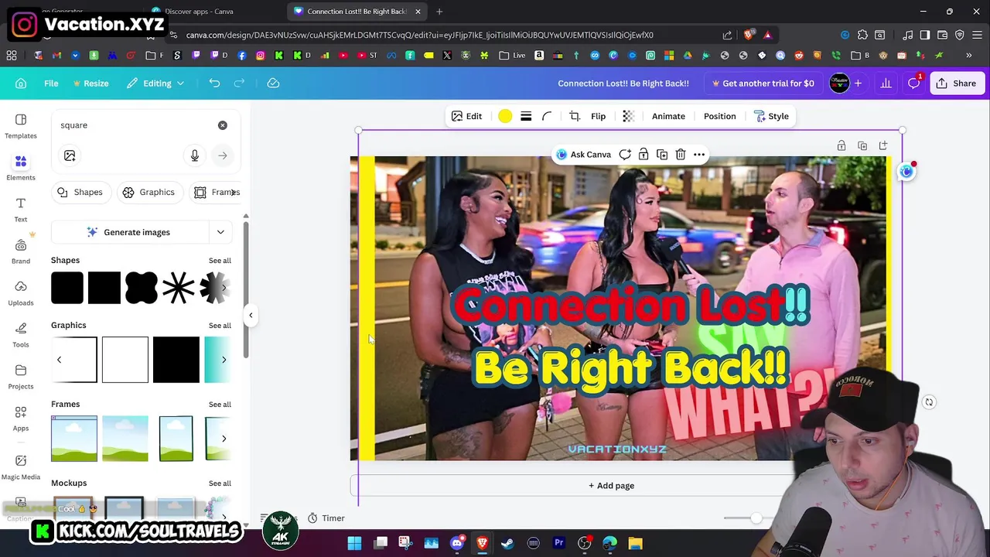Select the Shapes filter chip
The width and height of the screenshot is (990, 557).
80,192
